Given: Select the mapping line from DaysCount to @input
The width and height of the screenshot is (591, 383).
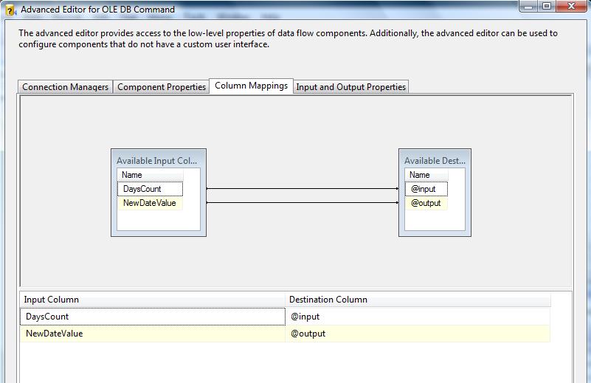Looking at the screenshot, I should coord(303,189).
